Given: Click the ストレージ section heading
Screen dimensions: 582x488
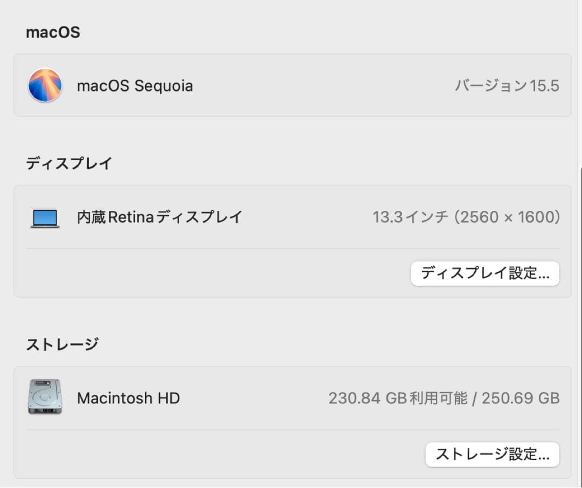Looking at the screenshot, I should click(x=63, y=343).
